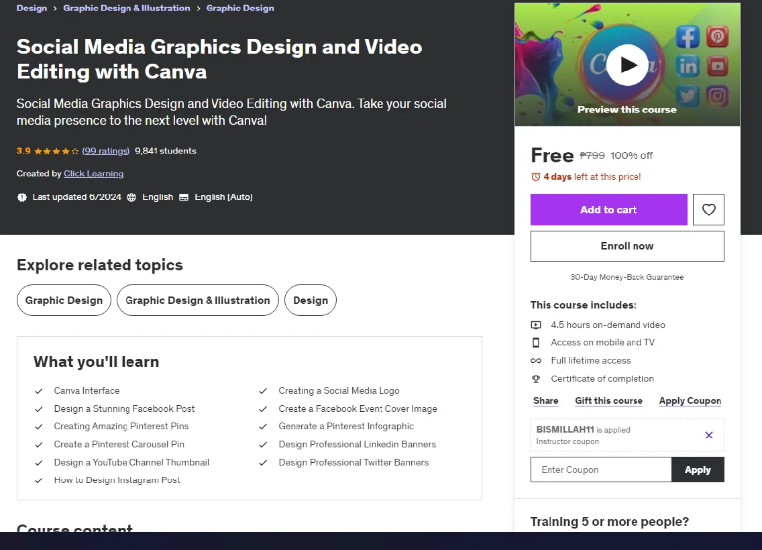Click the YouTube icon in the preview thumbnail
Screen dimensions: 762x550
(717, 66)
